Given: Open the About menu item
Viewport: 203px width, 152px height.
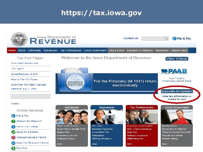Looking at the screenshot, I should pos(22,50).
